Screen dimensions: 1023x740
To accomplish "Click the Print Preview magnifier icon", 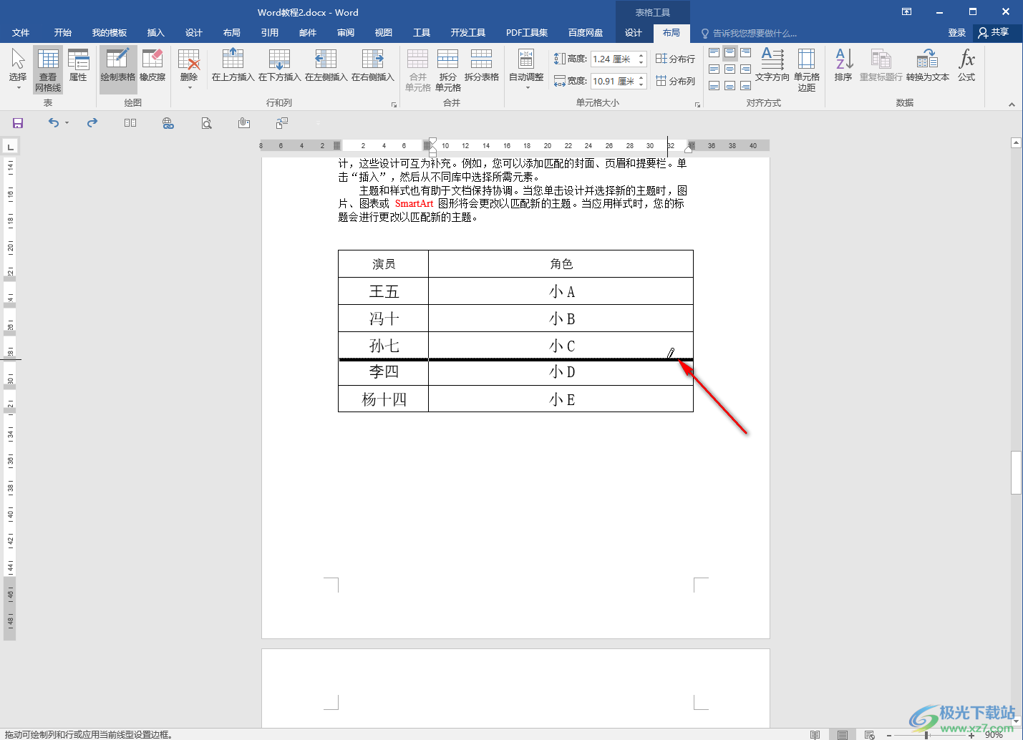I will click(x=206, y=123).
